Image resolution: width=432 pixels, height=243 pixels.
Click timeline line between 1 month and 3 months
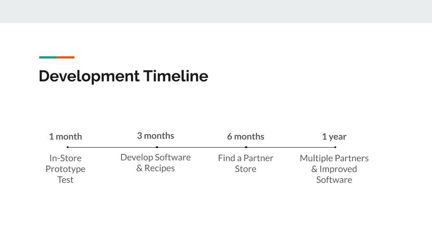tap(112, 147)
